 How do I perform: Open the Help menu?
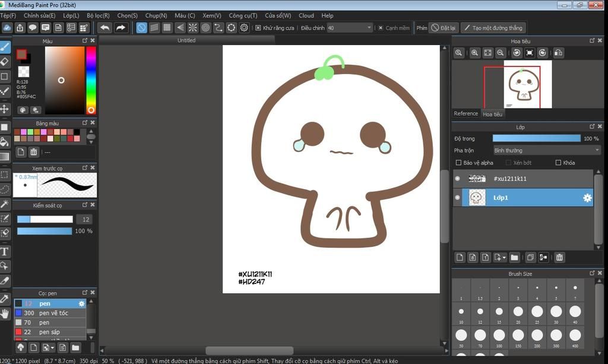[x=327, y=15]
